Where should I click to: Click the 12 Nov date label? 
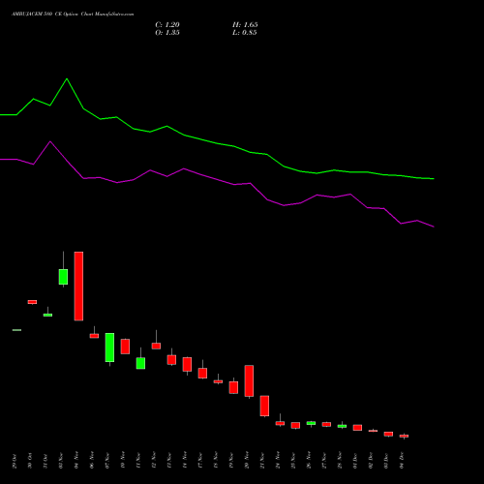click(154, 461)
